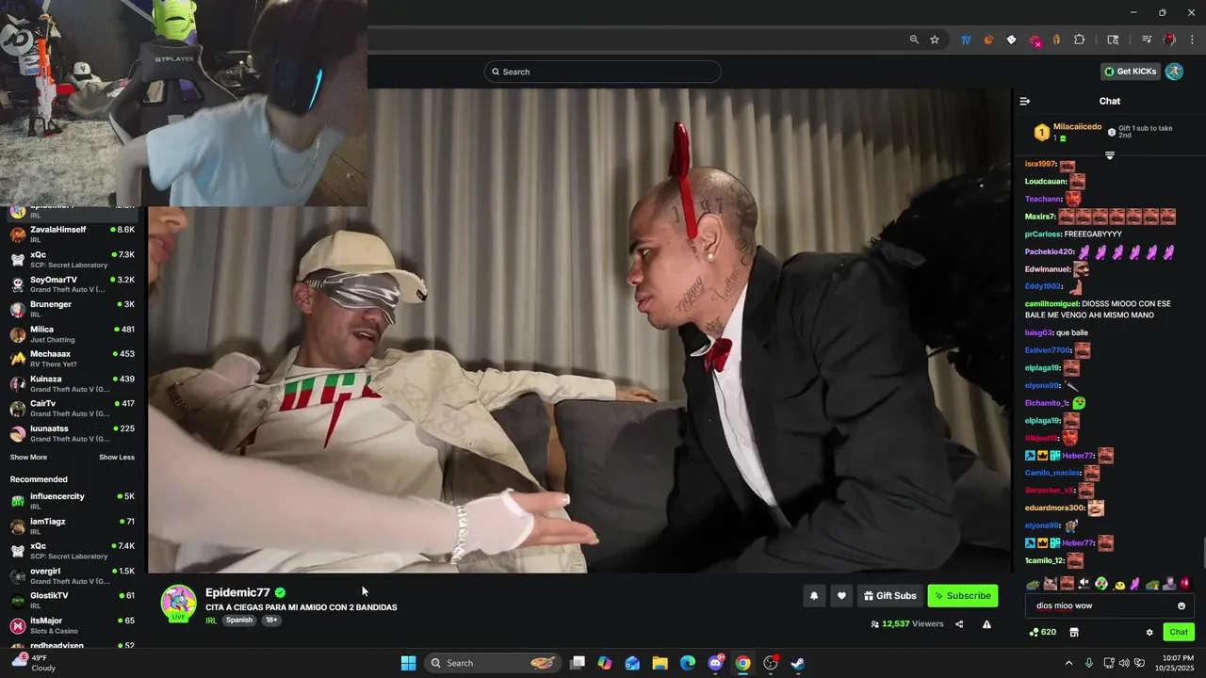Expand the gift leaderboard chevron
This screenshot has width=1206, height=678.
(x=1109, y=155)
